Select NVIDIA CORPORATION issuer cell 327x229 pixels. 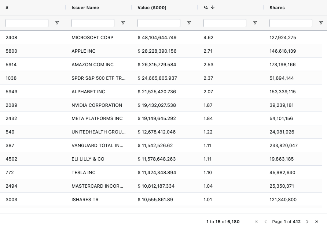[x=97, y=105]
